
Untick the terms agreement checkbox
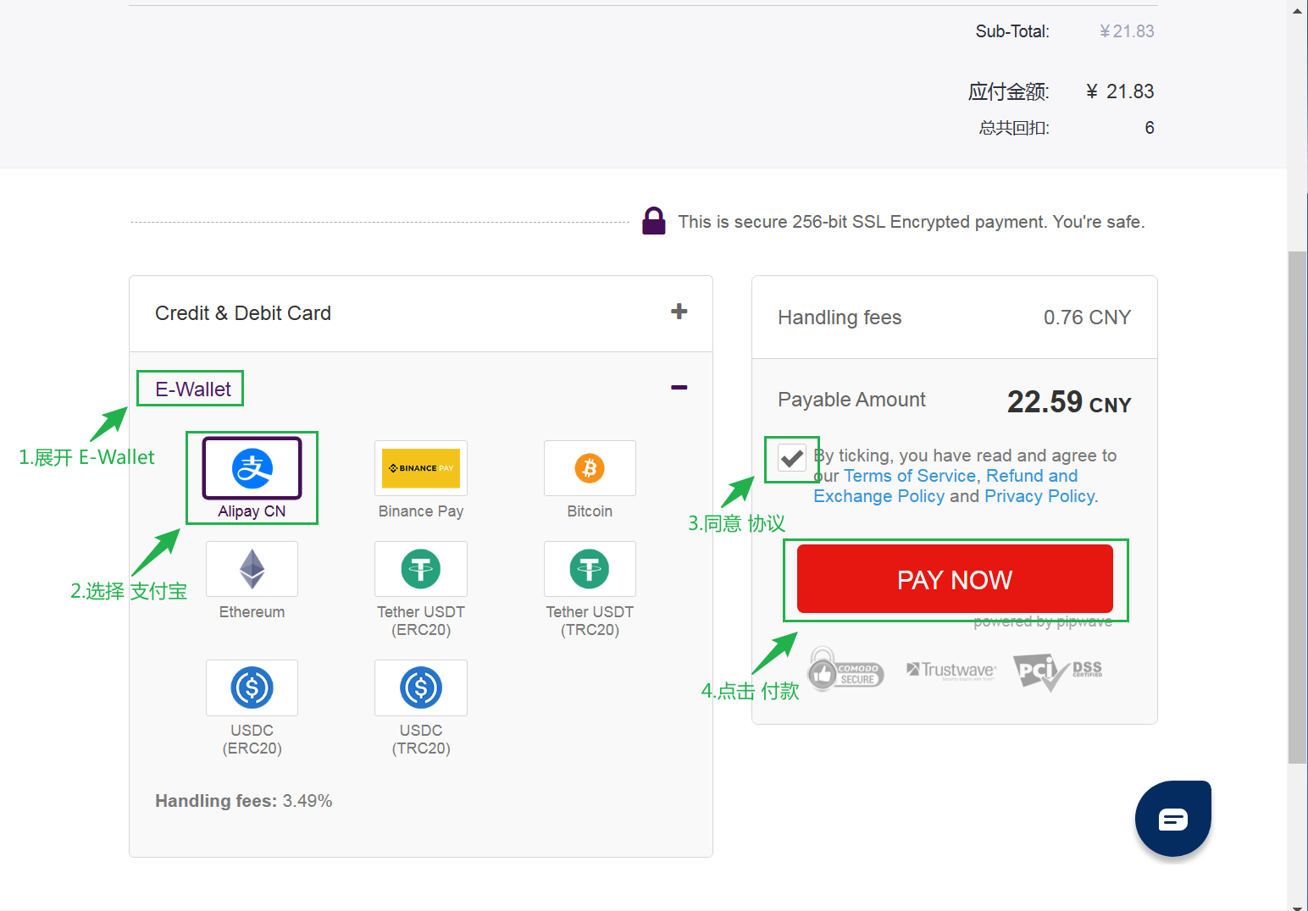coord(792,459)
